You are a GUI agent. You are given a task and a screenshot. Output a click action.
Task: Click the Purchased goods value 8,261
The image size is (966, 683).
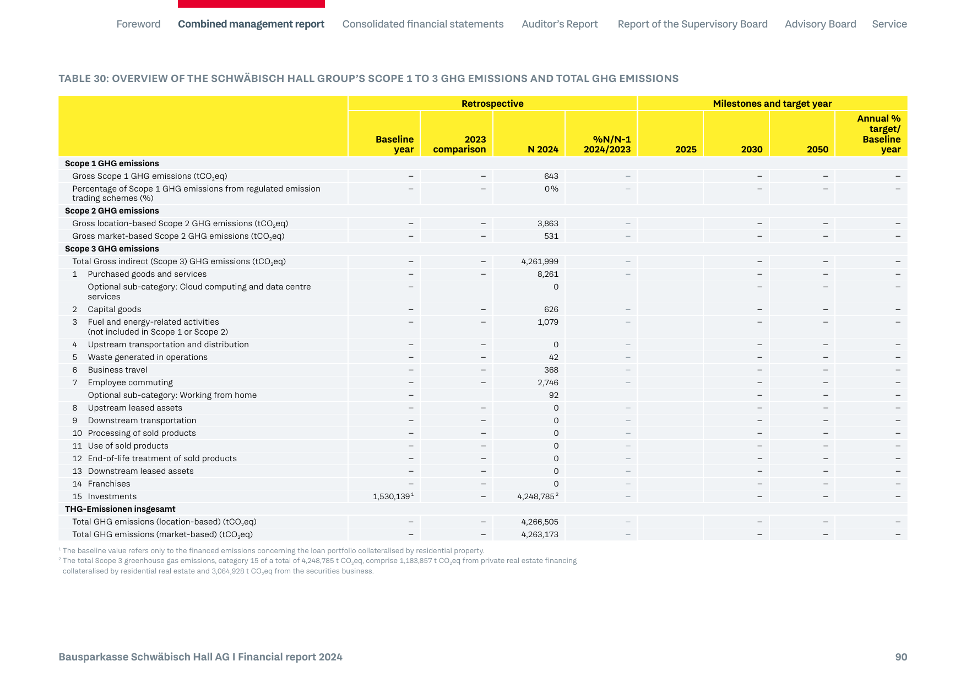[x=548, y=274]
